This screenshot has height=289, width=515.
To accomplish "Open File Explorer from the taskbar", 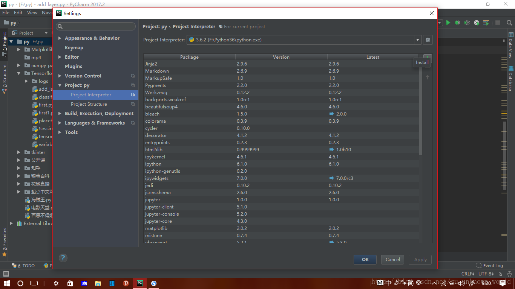I will point(98,283).
